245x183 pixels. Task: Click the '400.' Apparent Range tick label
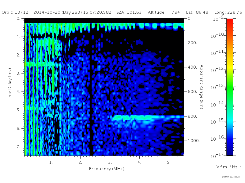pyautogui.click(x=192, y=67)
